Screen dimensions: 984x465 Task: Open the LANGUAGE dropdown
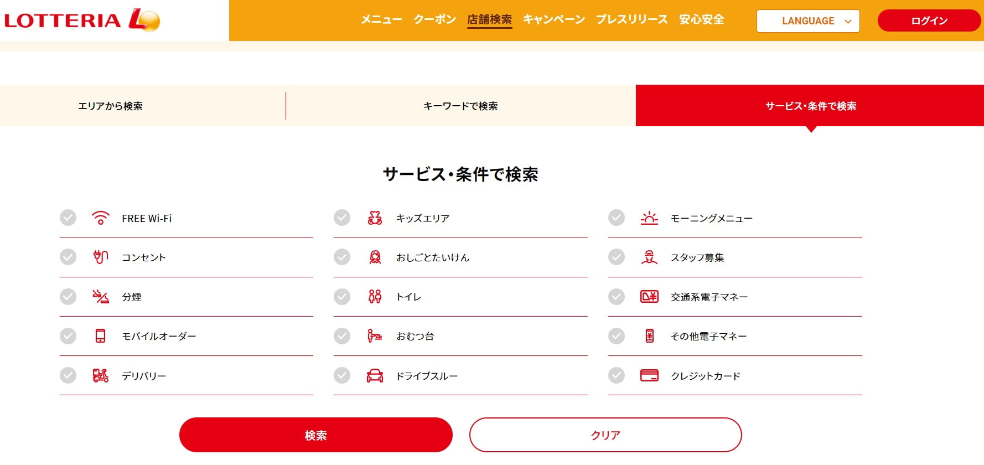click(x=807, y=21)
